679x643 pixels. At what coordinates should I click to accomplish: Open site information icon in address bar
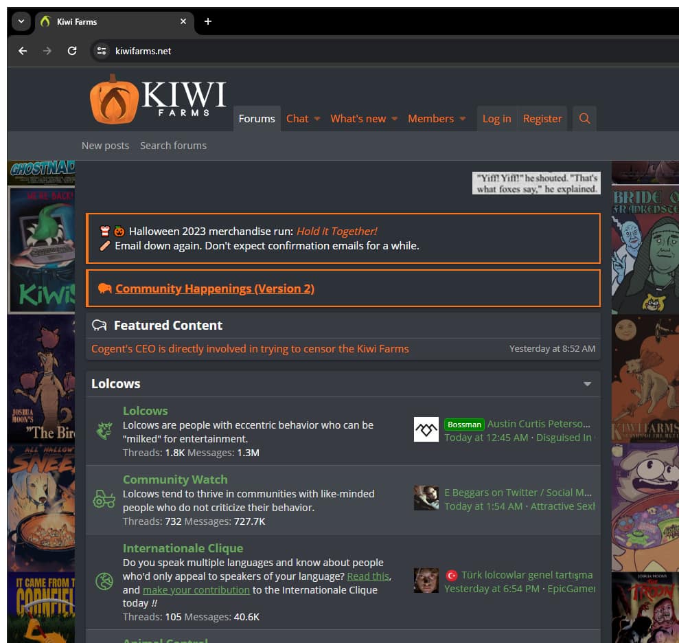tap(102, 51)
